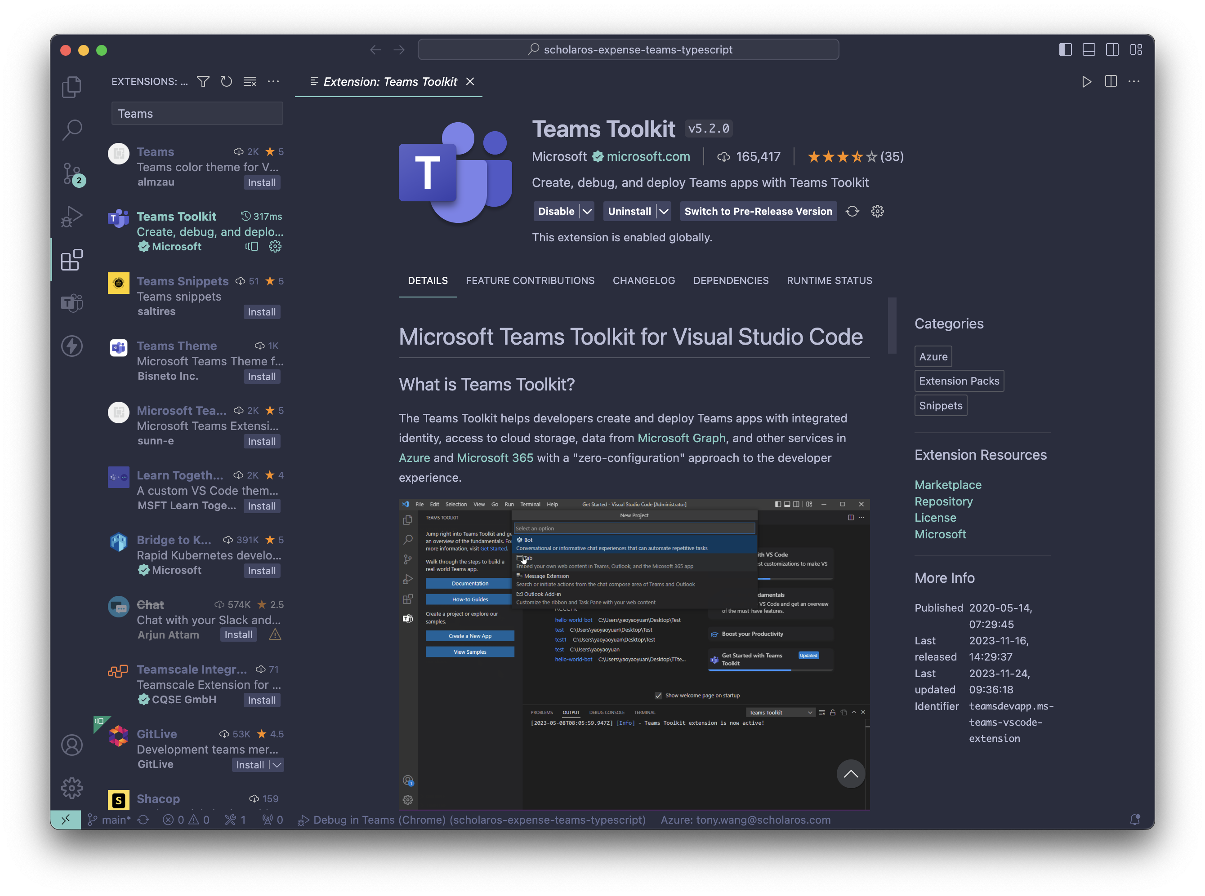Open Teams Toolkit view in activity bar
The height and width of the screenshot is (896, 1205).
71,303
